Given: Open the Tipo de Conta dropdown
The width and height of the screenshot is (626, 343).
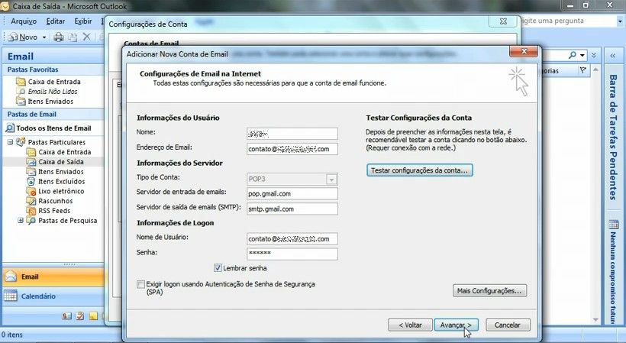Looking at the screenshot, I should pyautogui.click(x=331, y=179).
